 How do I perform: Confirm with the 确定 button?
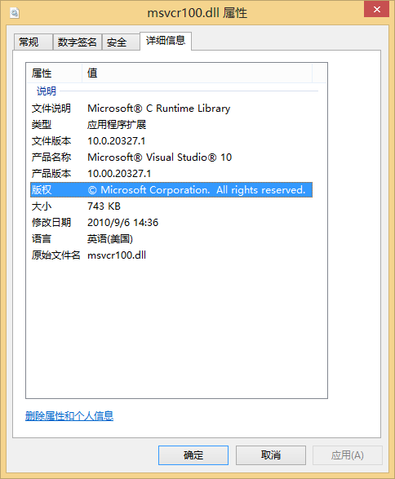point(193,455)
